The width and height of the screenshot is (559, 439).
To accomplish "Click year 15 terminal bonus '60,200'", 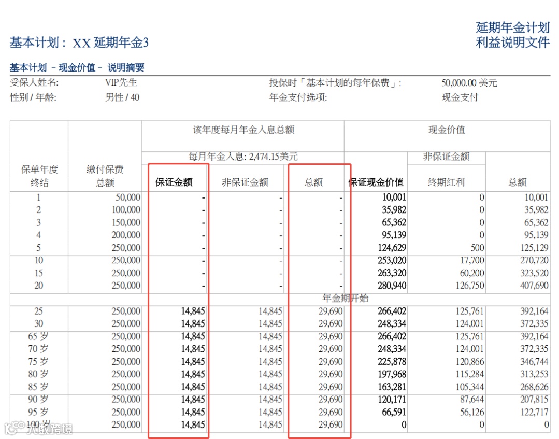I will [x=472, y=273].
